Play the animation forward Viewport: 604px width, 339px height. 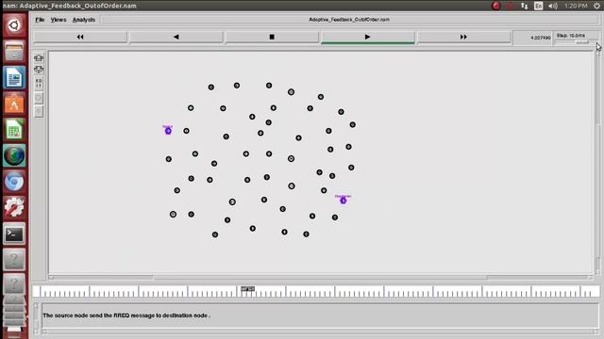pyautogui.click(x=367, y=37)
